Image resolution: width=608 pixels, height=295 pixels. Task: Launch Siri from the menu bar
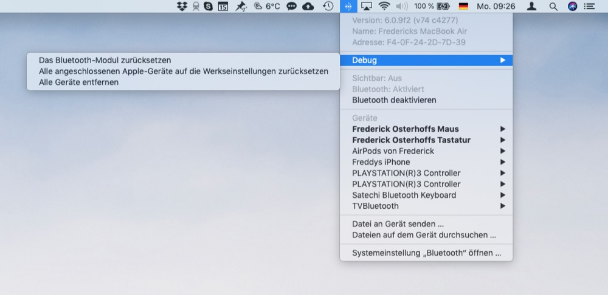(x=572, y=6)
